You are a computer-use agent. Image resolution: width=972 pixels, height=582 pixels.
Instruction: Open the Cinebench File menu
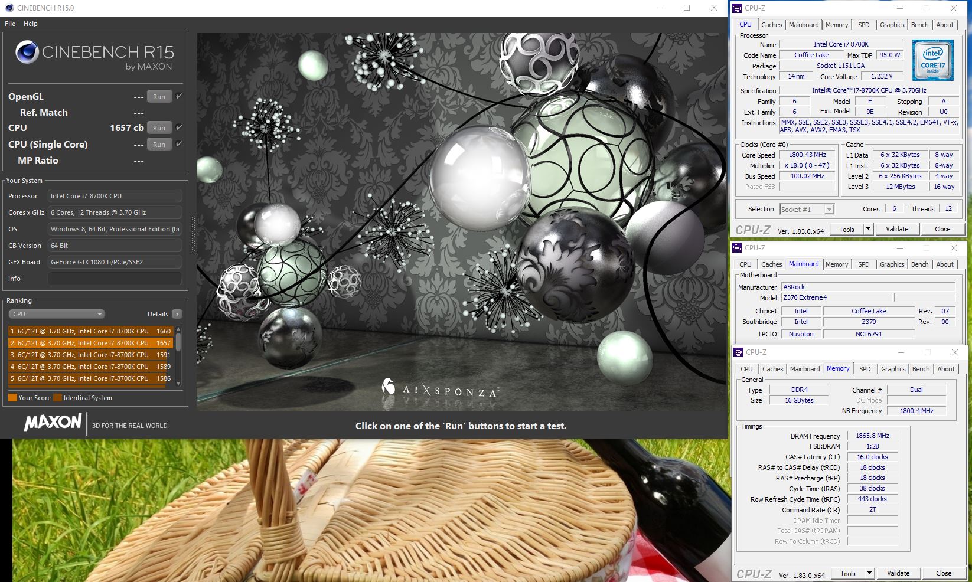tap(10, 24)
